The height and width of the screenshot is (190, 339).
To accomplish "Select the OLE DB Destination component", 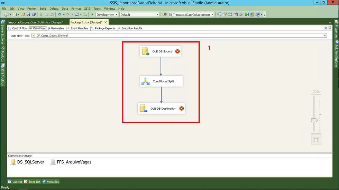I will click(x=161, y=108).
